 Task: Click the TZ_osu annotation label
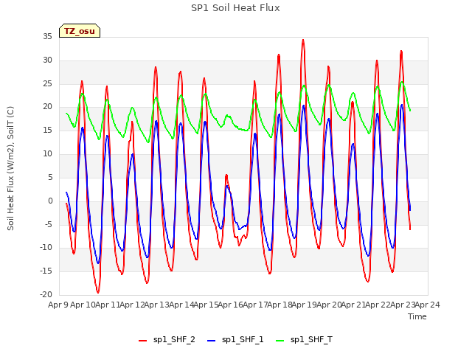click(80, 31)
